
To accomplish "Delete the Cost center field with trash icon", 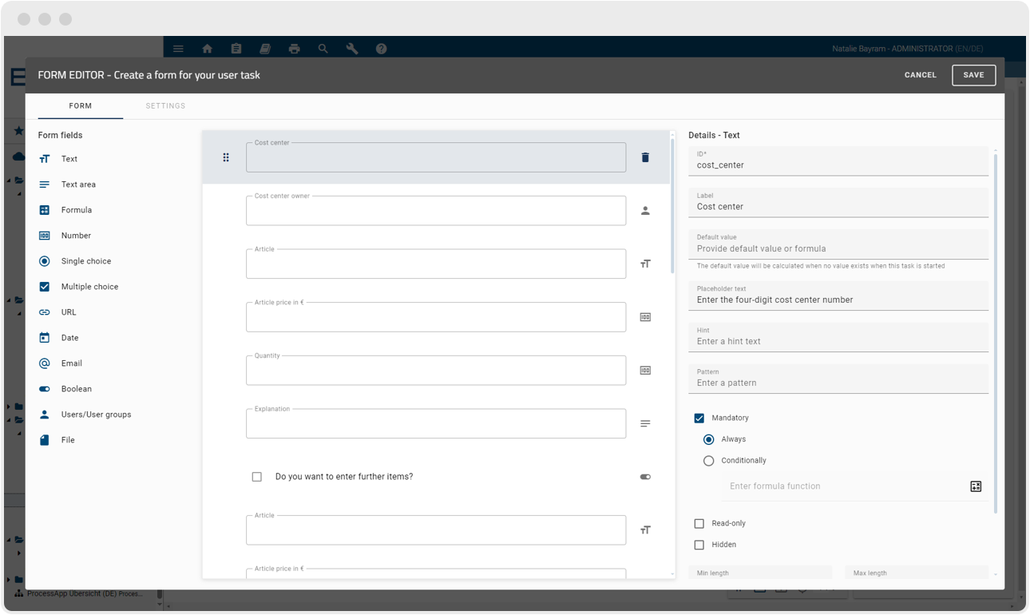I will click(645, 157).
